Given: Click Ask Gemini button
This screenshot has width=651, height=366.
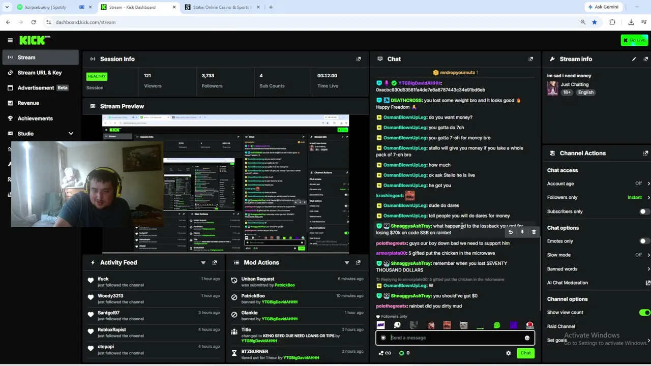Looking at the screenshot, I should [x=603, y=7].
